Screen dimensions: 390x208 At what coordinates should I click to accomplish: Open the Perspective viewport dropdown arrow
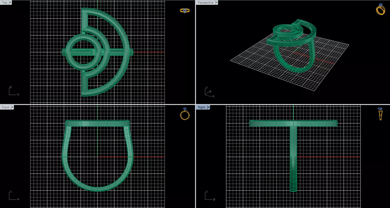[217, 3]
